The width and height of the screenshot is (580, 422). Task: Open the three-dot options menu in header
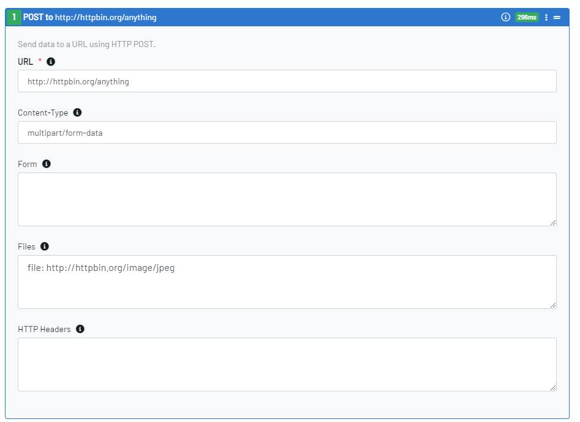[x=546, y=17]
